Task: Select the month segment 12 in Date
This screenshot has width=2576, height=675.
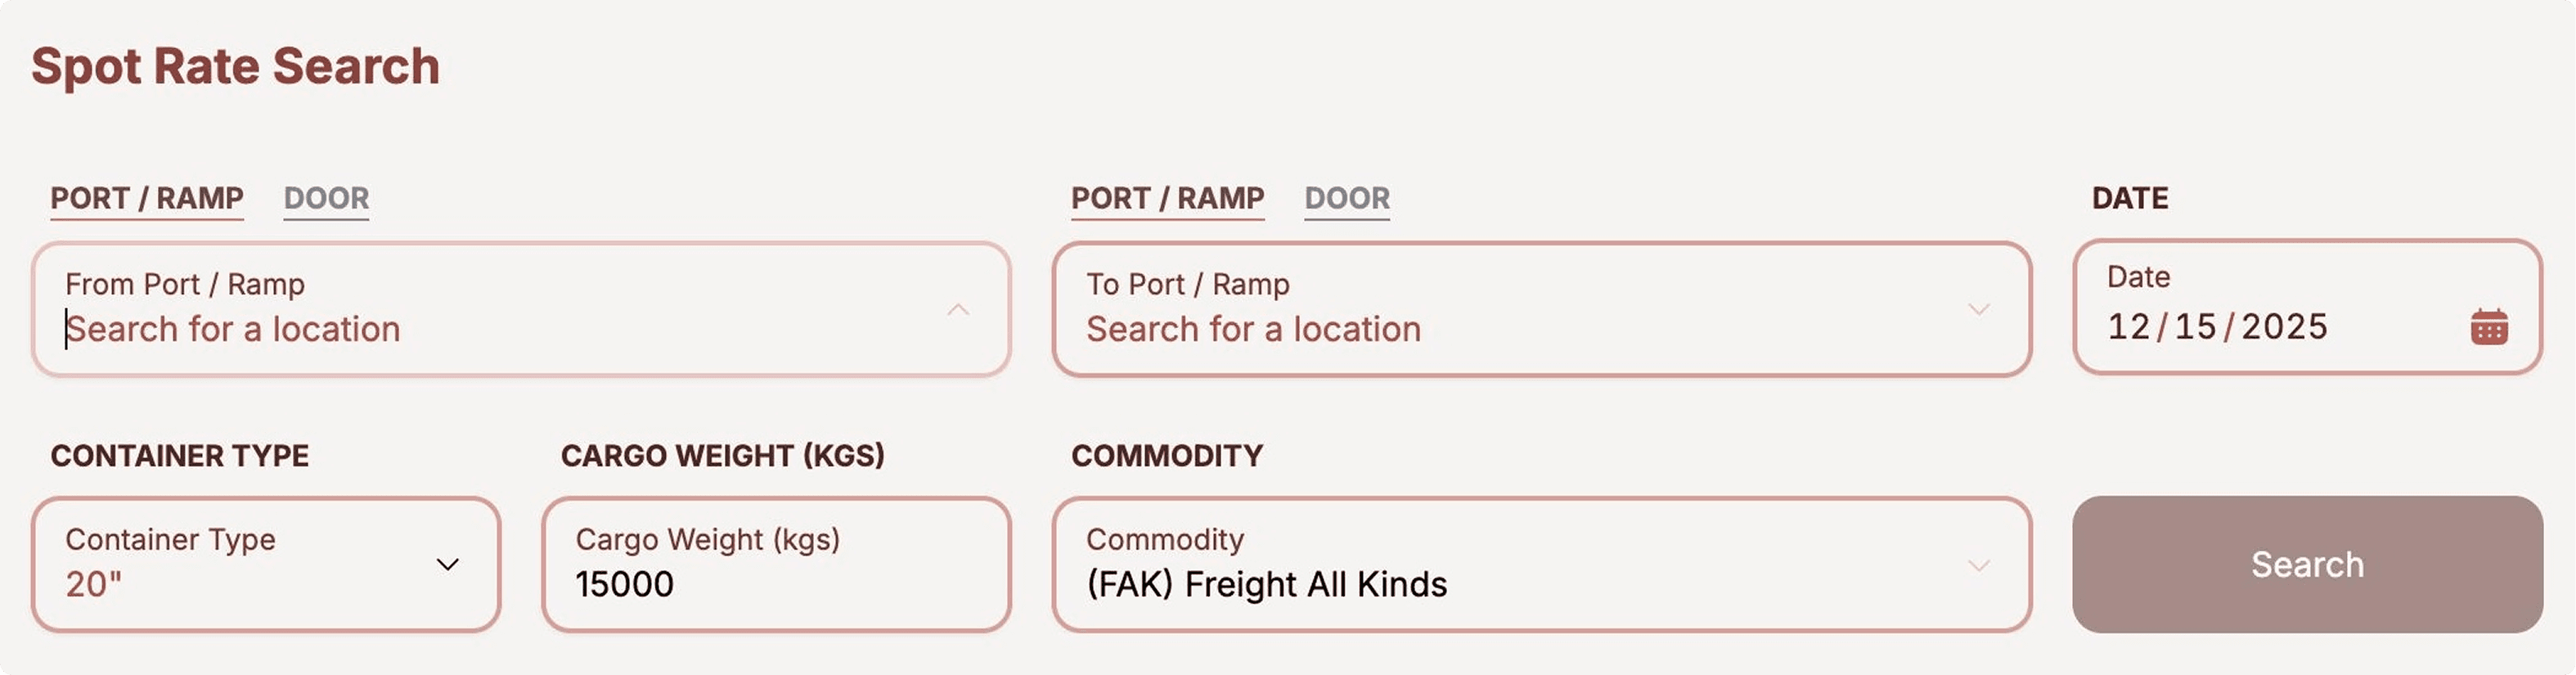Action: pyautogui.click(x=2128, y=327)
